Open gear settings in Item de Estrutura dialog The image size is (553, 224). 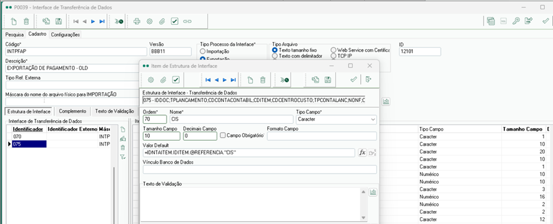pos(150,80)
